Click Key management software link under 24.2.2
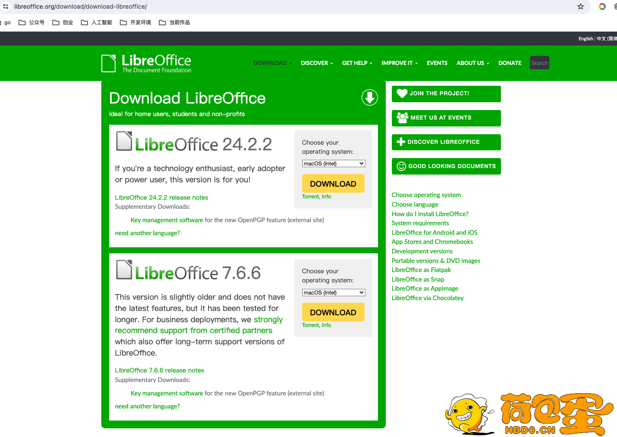 click(167, 220)
